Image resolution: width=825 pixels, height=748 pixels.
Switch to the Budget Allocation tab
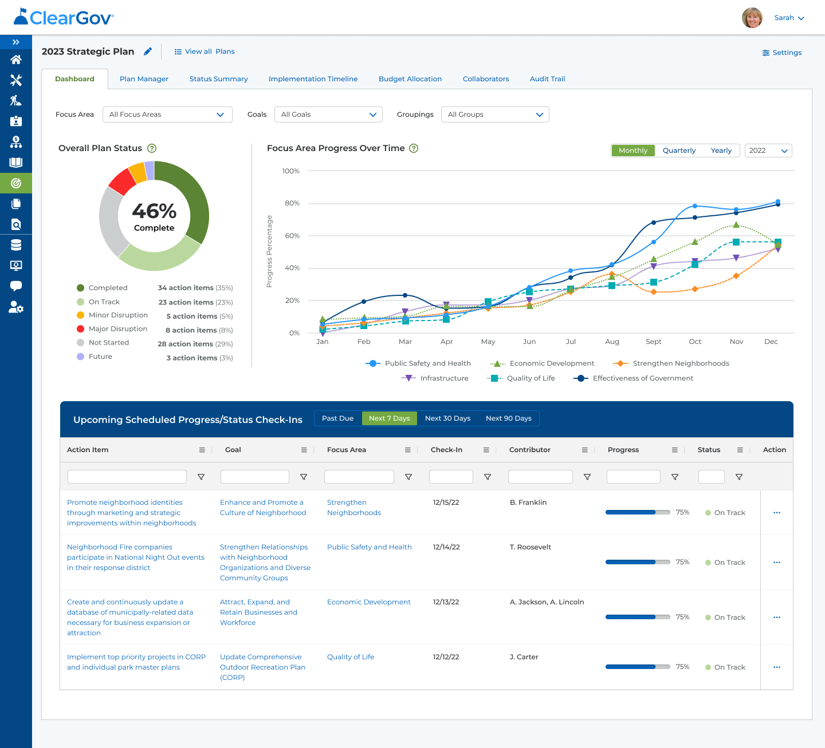tap(410, 79)
